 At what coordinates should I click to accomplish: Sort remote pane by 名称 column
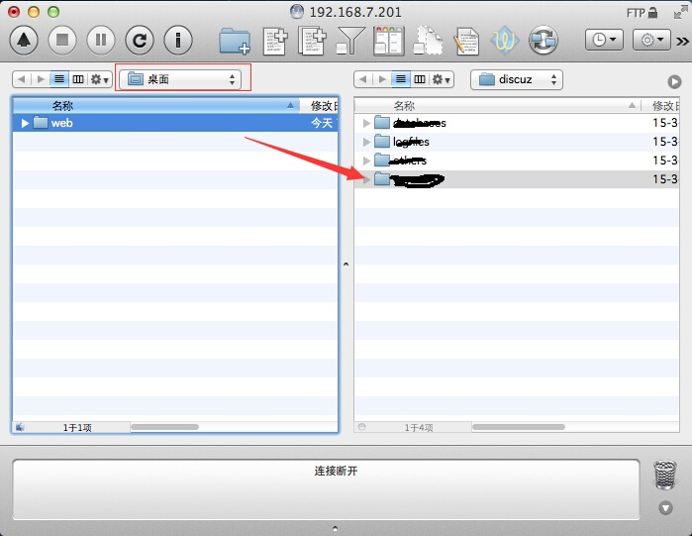[498, 106]
